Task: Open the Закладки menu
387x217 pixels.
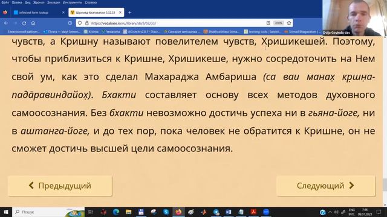Action: [x=54, y=2]
